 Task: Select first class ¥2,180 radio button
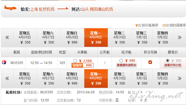point(75,61)
